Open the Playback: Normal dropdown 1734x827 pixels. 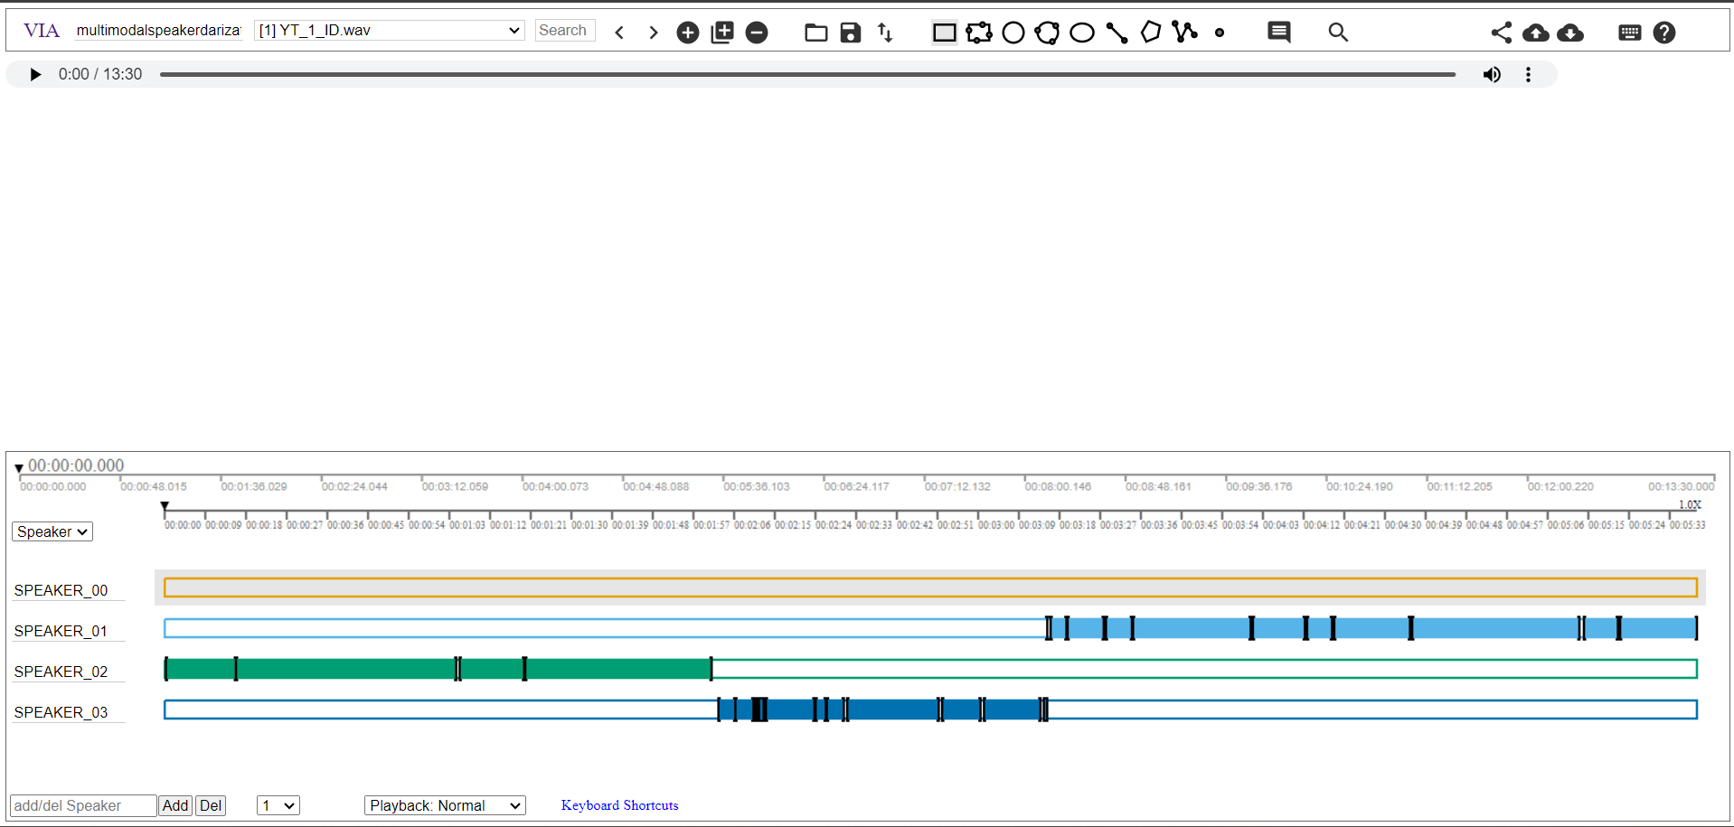[x=445, y=805]
